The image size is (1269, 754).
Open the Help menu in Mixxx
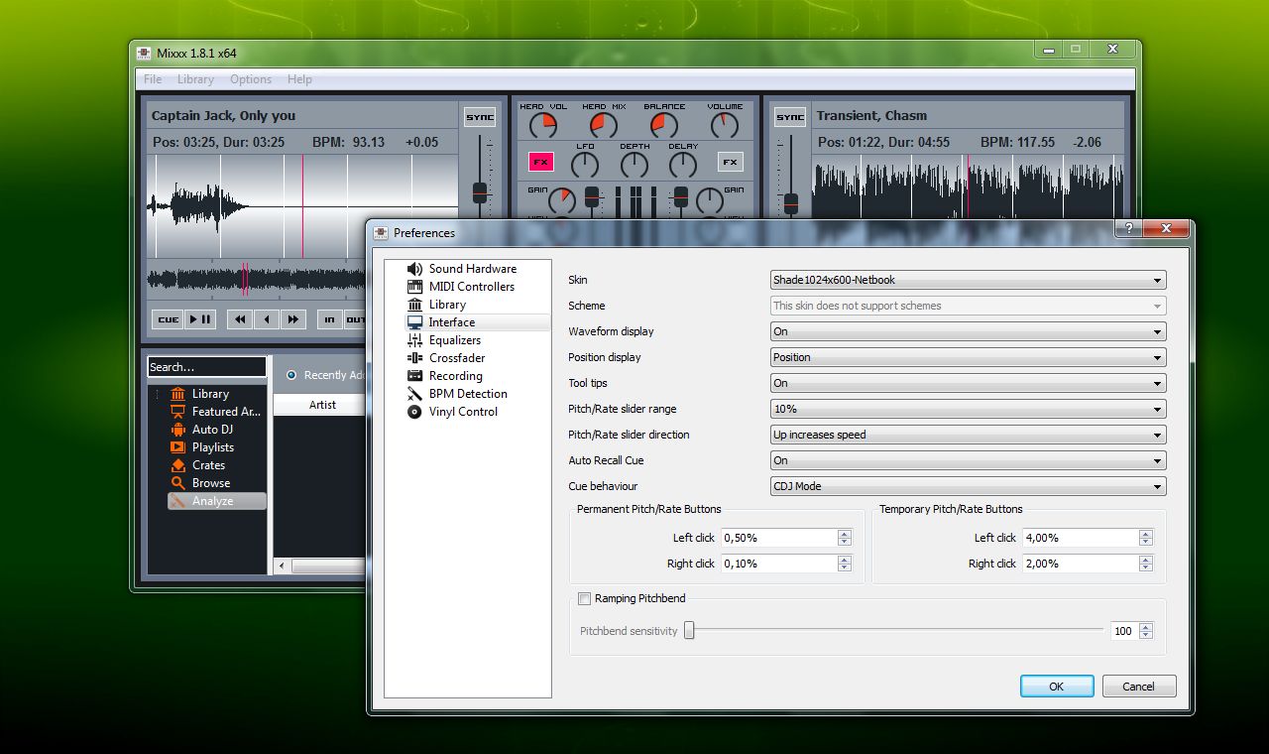coord(299,79)
